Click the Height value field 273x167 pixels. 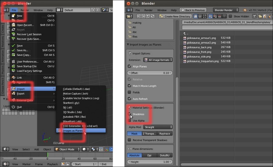click(x=150, y=162)
